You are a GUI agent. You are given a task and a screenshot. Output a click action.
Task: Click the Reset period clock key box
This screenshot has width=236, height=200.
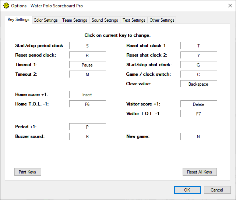(87, 56)
